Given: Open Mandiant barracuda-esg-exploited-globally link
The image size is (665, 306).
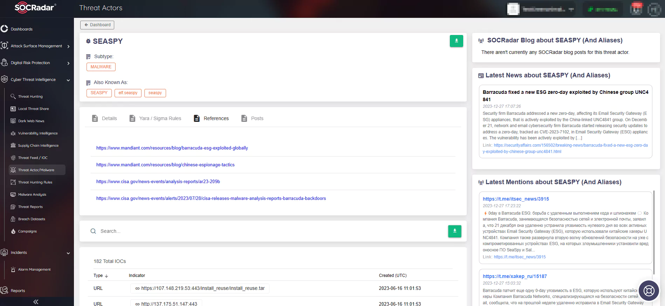Looking at the screenshot, I should click(172, 148).
